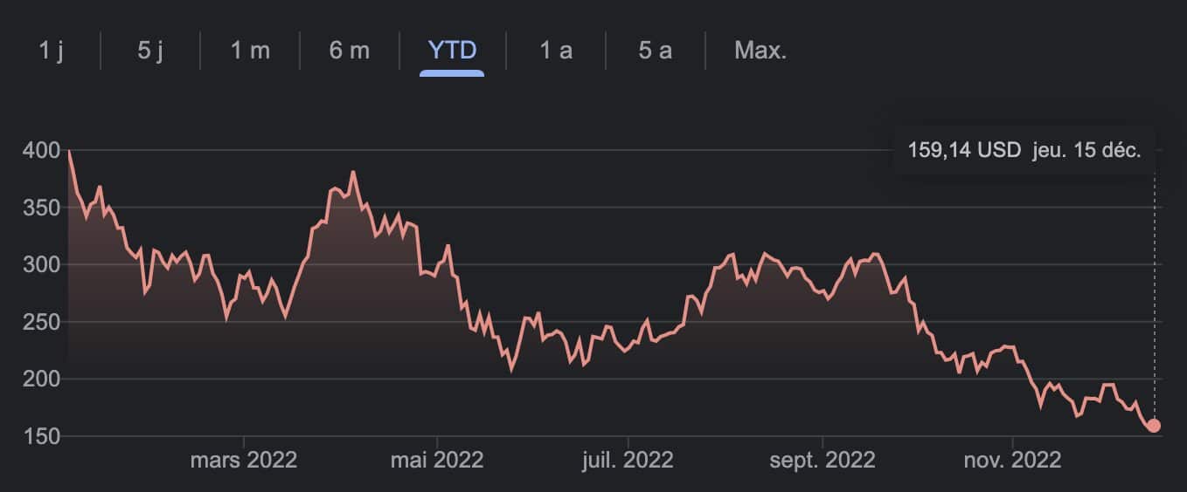Click the 250 price axis label
Screen dimensions: 1187x492
(41, 322)
